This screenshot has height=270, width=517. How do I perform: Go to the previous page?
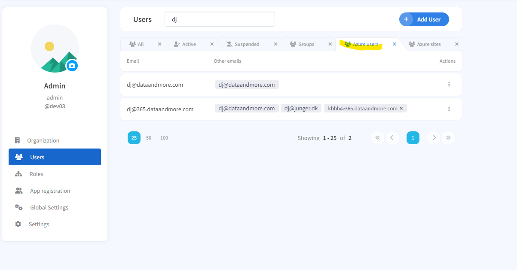pyautogui.click(x=392, y=138)
